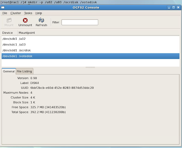
Task: Click the Maximum Nodes value 4
Action: point(31,93)
